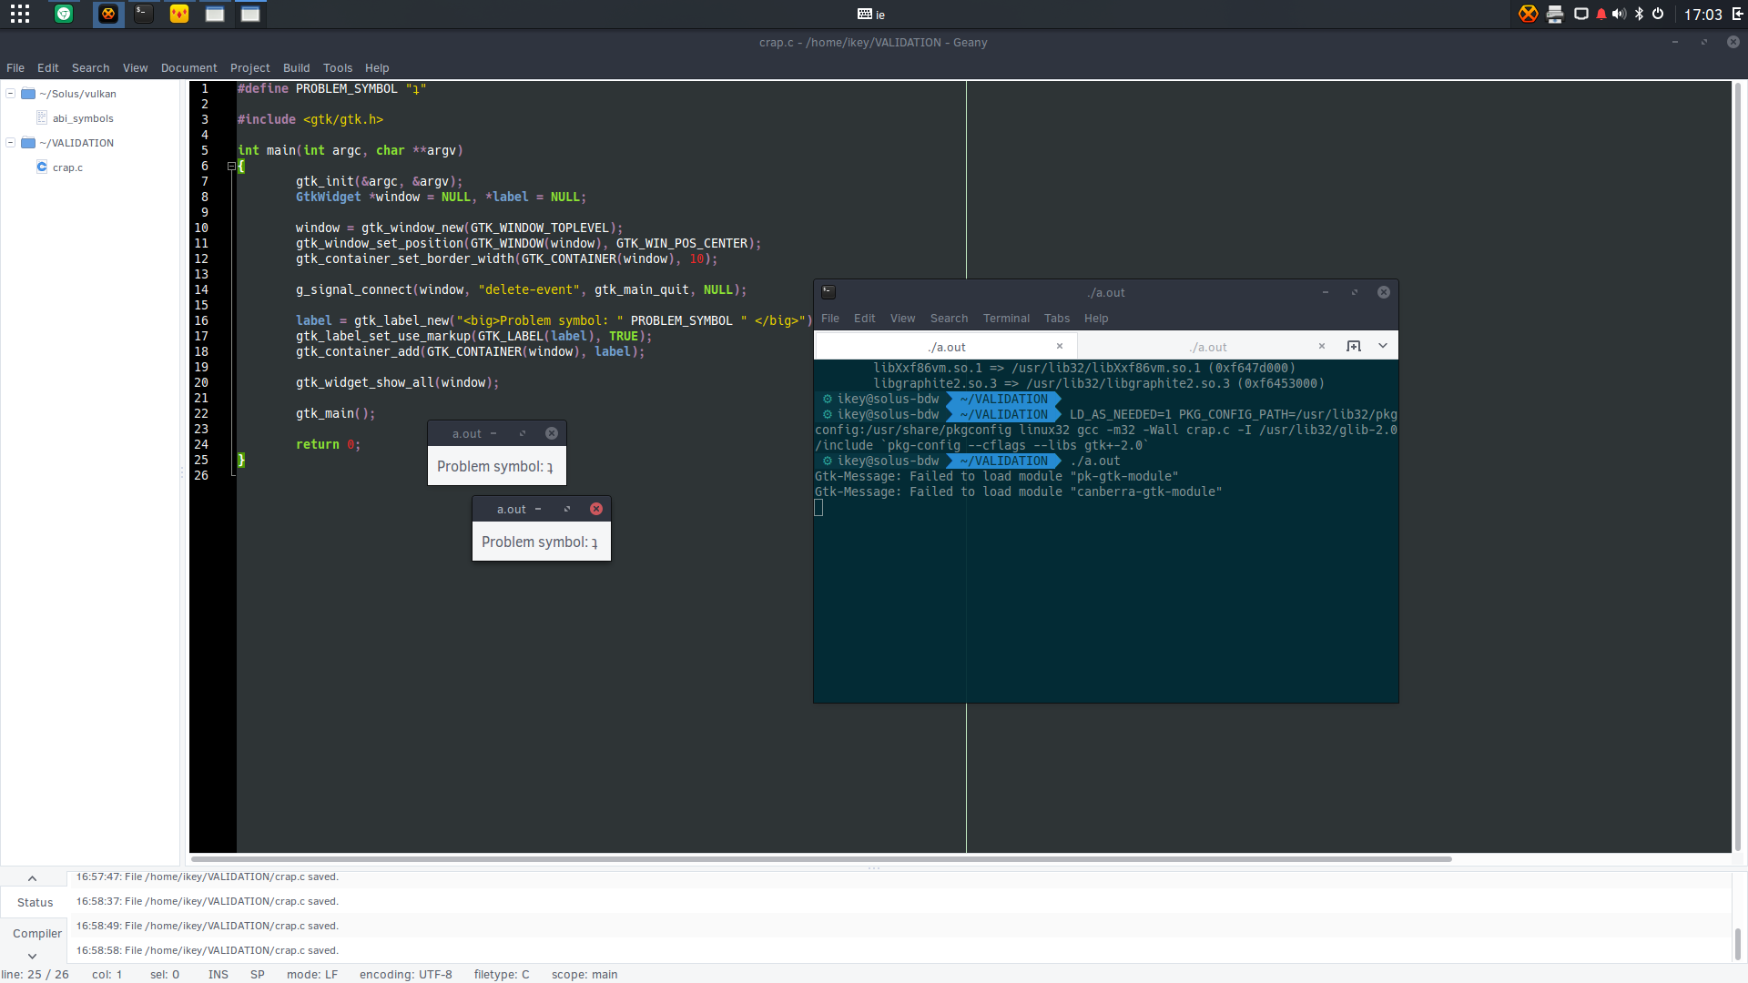The image size is (1748, 983).
Task: Switch to the second ./a.out terminal tab
Action: coord(1208,347)
